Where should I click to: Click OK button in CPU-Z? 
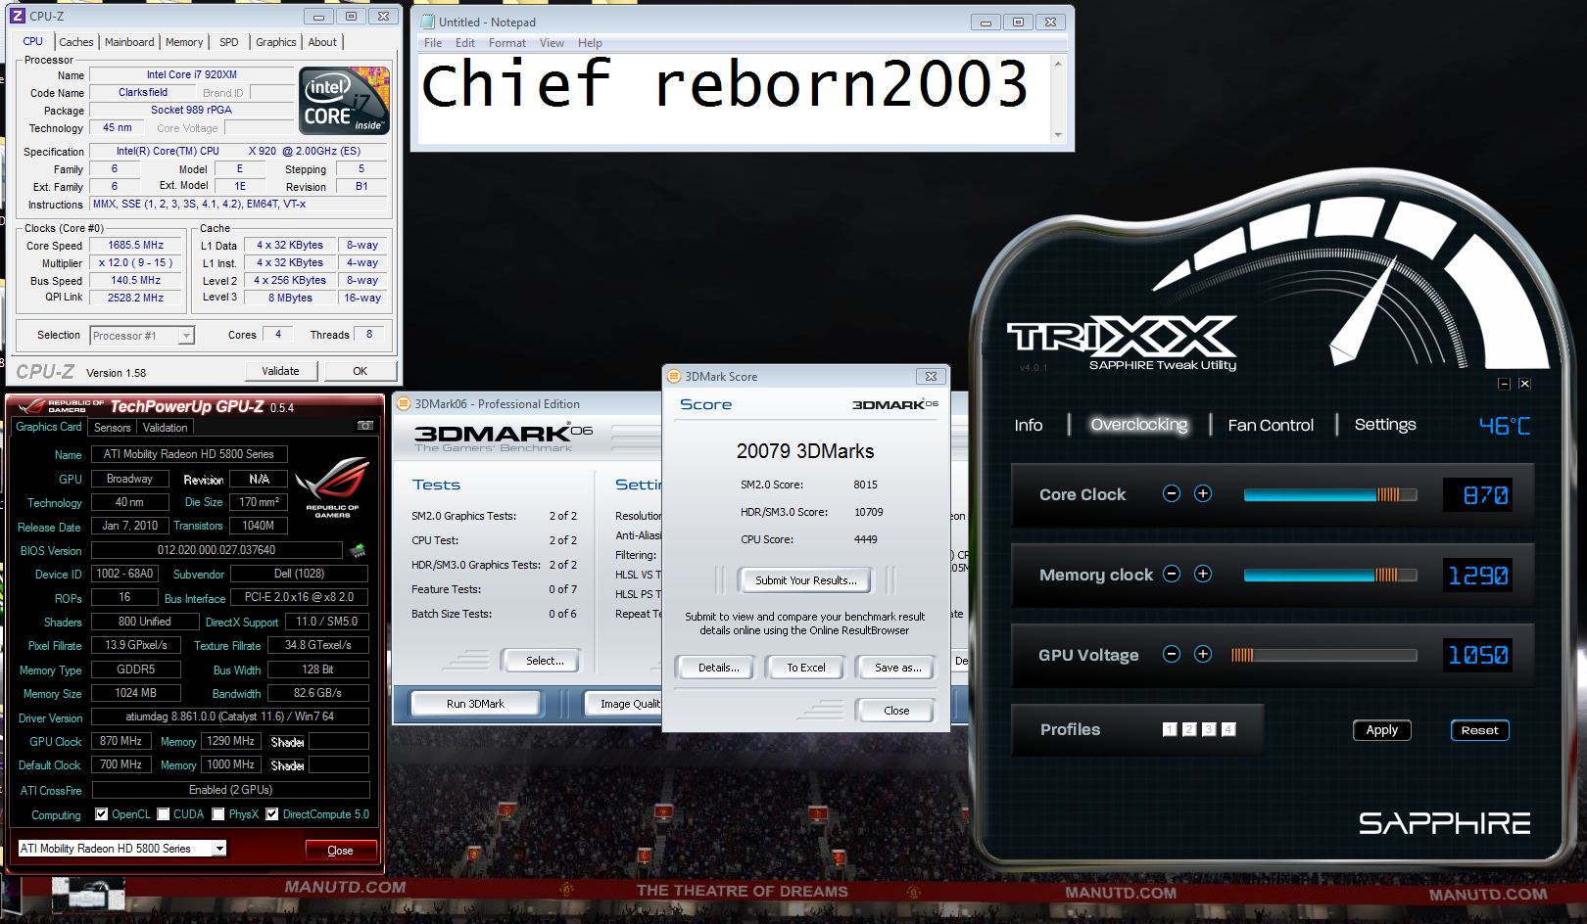pos(361,371)
